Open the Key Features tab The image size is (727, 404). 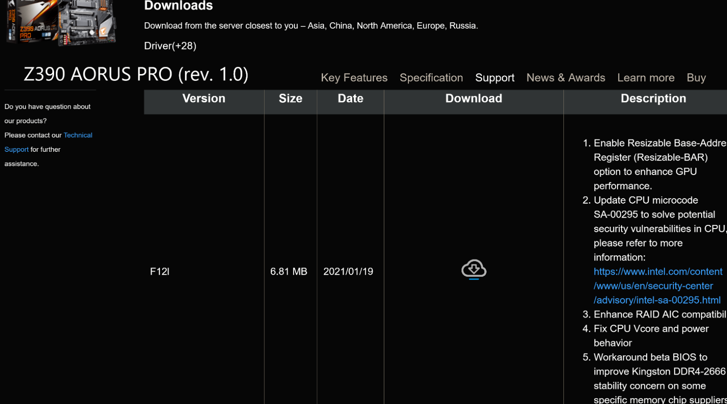point(354,78)
